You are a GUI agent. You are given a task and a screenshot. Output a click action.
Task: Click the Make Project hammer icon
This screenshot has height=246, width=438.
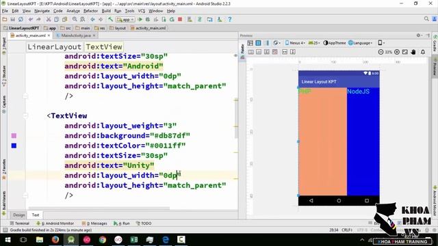pos(111,20)
